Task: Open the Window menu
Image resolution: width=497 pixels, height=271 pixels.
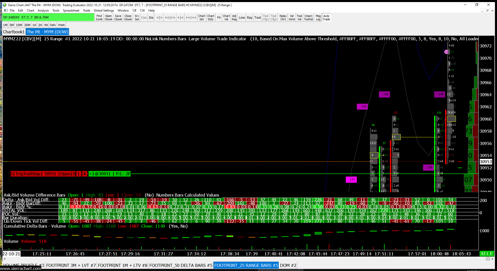Action: pyautogui.click(x=123, y=11)
